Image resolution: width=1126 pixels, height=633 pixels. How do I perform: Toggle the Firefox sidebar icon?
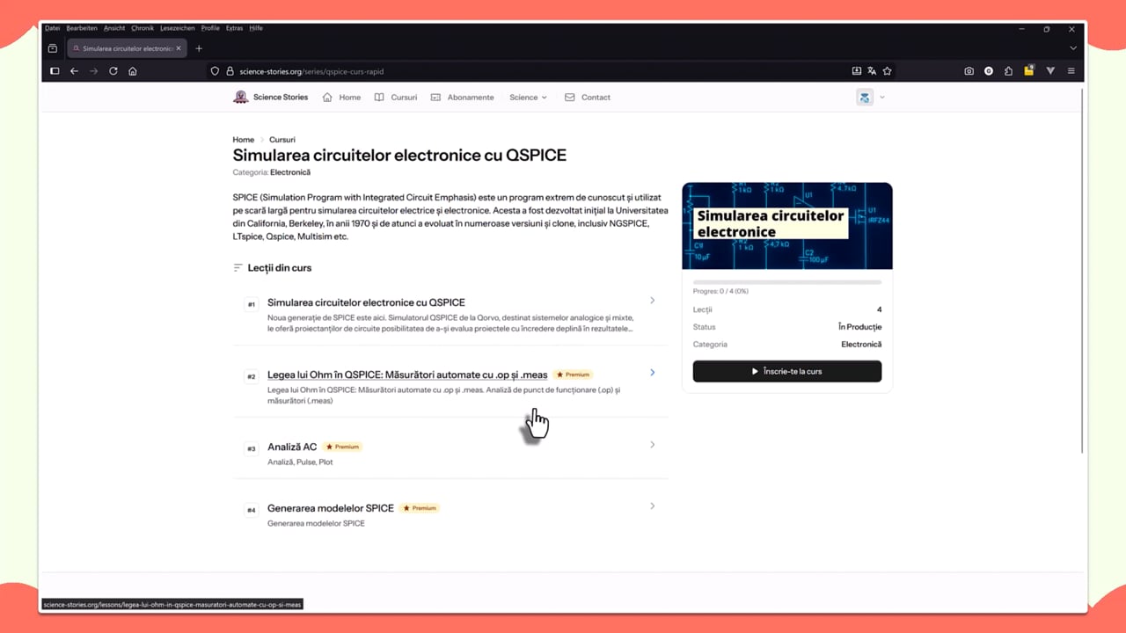[55, 71]
